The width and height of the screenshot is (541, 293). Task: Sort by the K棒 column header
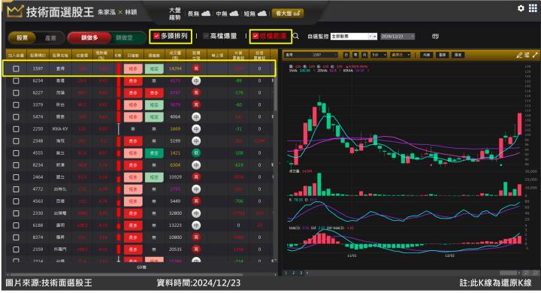[118, 55]
